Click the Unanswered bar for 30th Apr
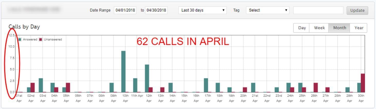This screenshot has width=376, height=109. coord(363,83)
